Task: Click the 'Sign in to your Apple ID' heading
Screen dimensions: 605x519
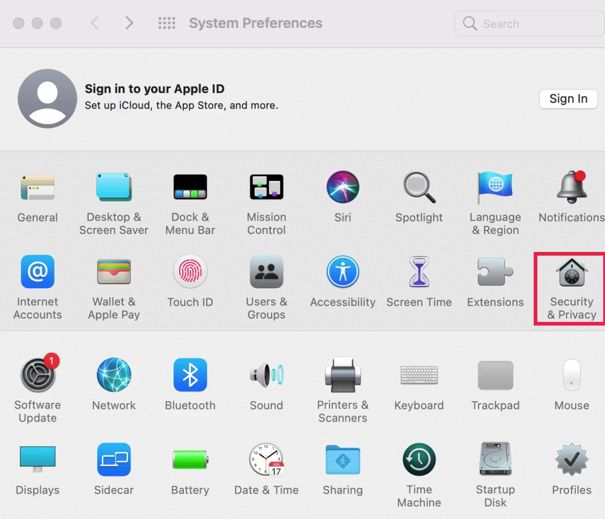Action: (155, 89)
